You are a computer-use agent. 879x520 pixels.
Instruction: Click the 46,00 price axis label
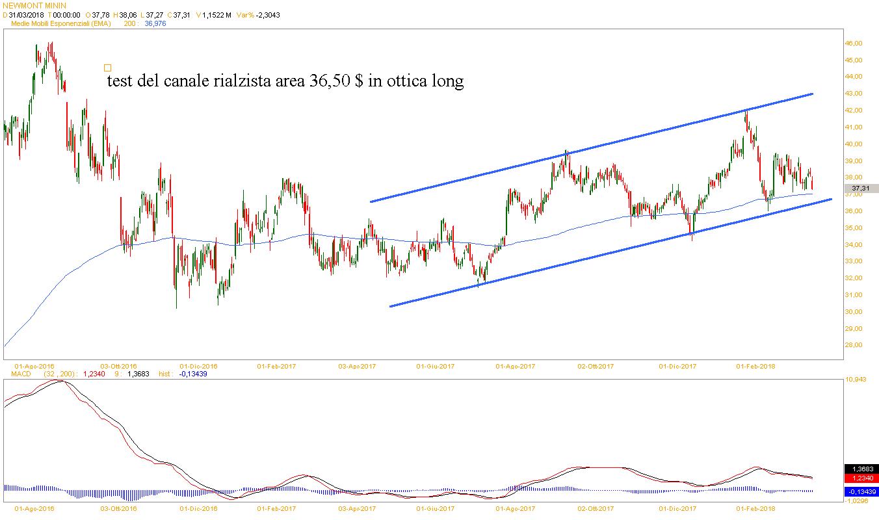[853, 44]
